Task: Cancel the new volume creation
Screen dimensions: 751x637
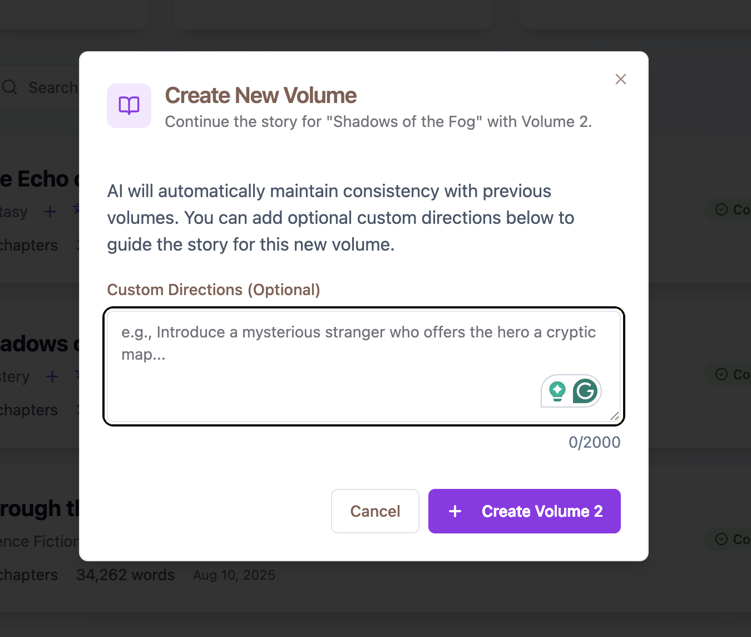Action: pos(375,511)
